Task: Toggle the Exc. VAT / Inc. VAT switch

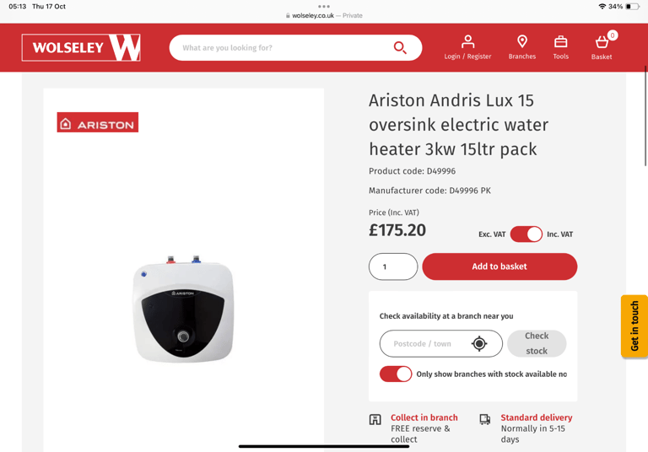Action: point(526,234)
